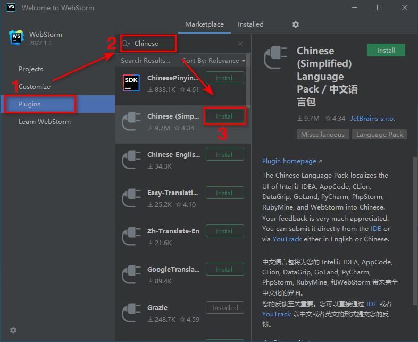Maximize the Welcome to WebStorm window
The image size is (418, 342).
coord(380,7)
